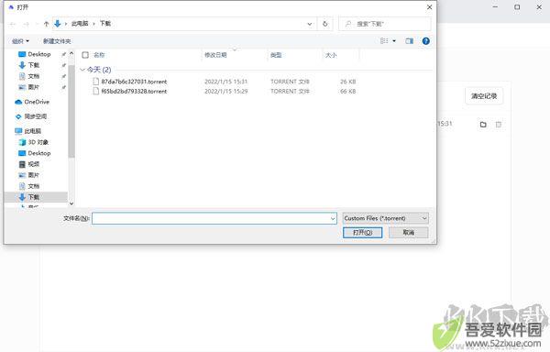
Task: Click 清空记录 in the background window
Action: (484, 96)
